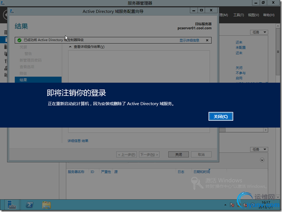Viewport: 282px width, 212px height.
Task: Click the Server Manager back navigation arrow
Action: click(x=5, y=15)
